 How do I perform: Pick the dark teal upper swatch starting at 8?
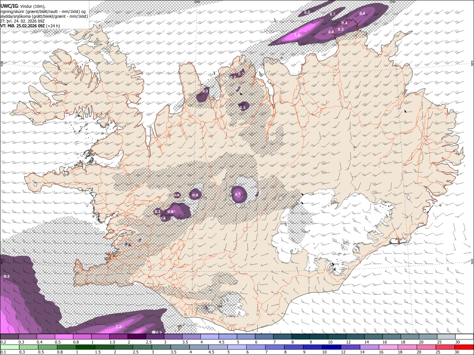[301, 337]
